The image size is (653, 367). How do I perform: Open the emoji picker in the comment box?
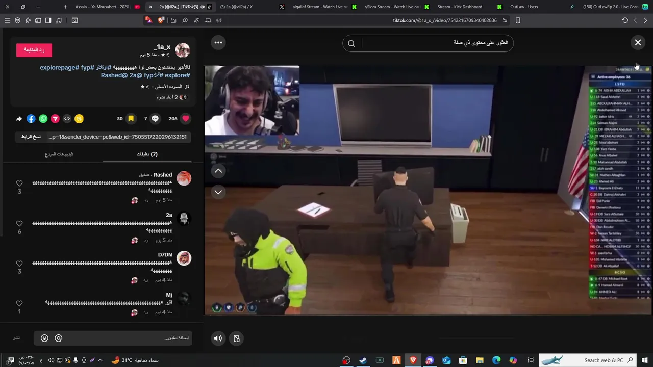point(44,338)
